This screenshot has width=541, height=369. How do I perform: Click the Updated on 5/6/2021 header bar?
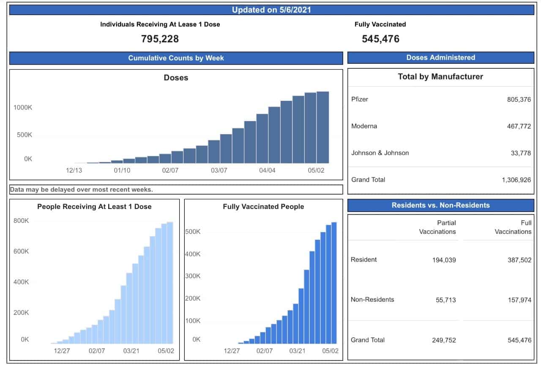271,10
